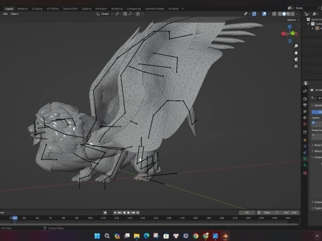Switch to material preview shading
This screenshot has width=322, height=241.
pyautogui.click(x=288, y=14)
